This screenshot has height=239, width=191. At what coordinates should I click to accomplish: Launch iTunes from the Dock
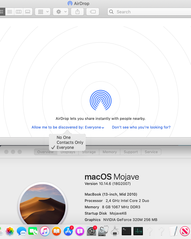click(x=45, y=231)
